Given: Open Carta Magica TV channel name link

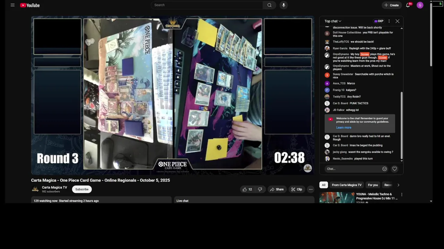Looking at the screenshot, I should coord(54,187).
